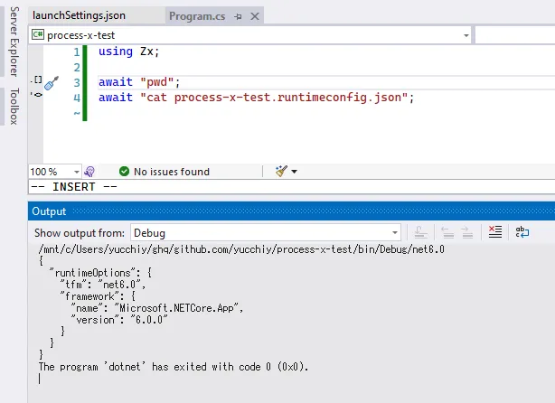Switch to the launchSettings.json tab
Screen dimensions: 555x403
79,16
